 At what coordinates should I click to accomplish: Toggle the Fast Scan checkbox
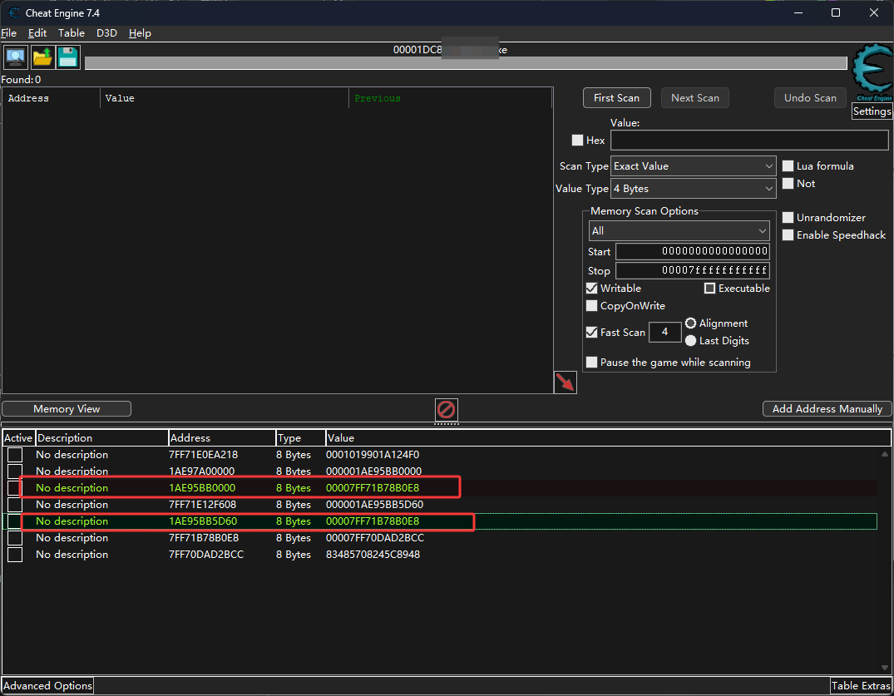point(592,333)
